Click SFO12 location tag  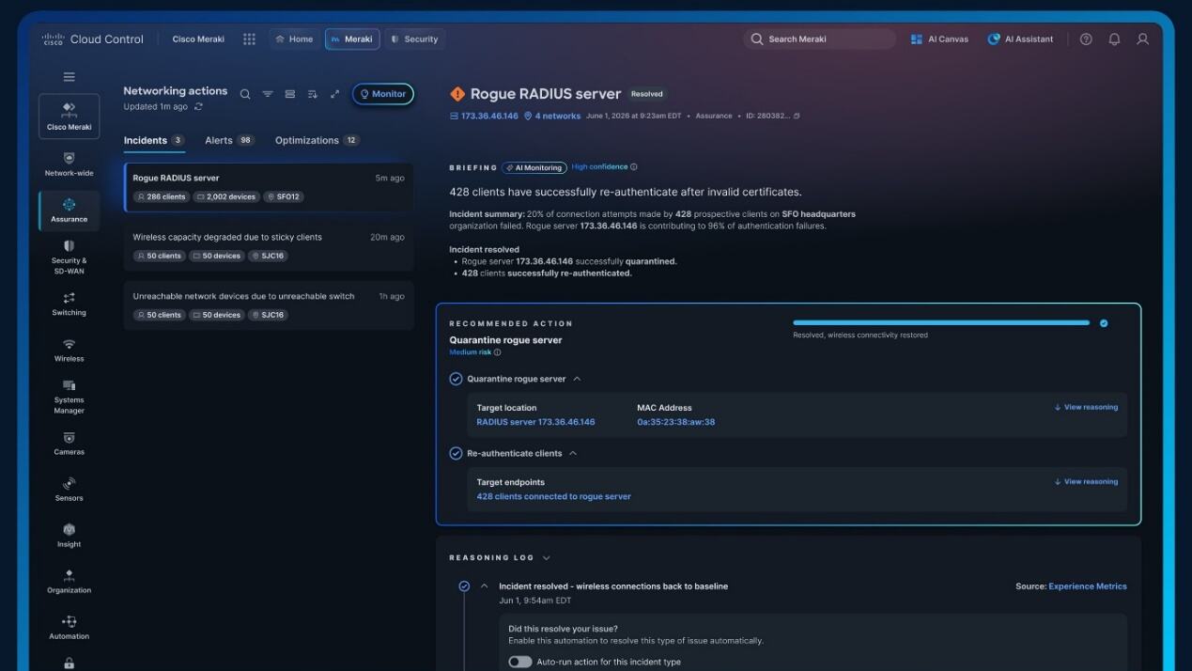[x=284, y=197]
